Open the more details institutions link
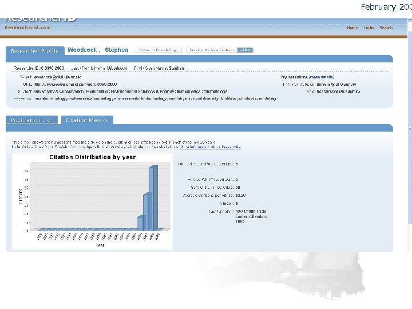412x309 pixels. pyautogui.click(x=322, y=77)
